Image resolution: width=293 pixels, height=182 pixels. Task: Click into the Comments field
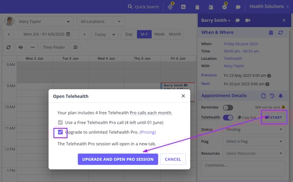coord(243,168)
